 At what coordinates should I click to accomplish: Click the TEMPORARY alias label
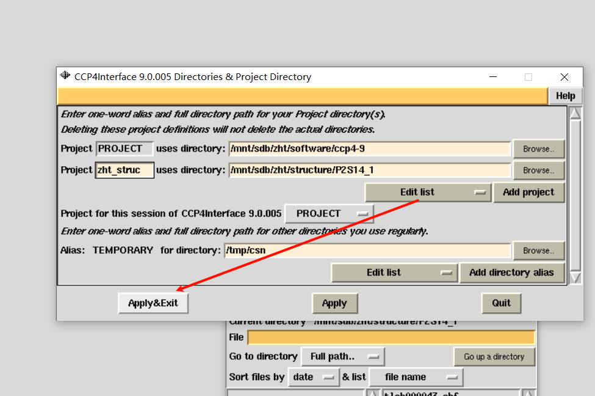123,251
